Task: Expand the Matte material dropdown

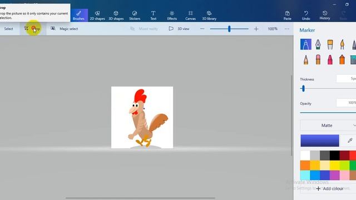Action: pos(328,126)
